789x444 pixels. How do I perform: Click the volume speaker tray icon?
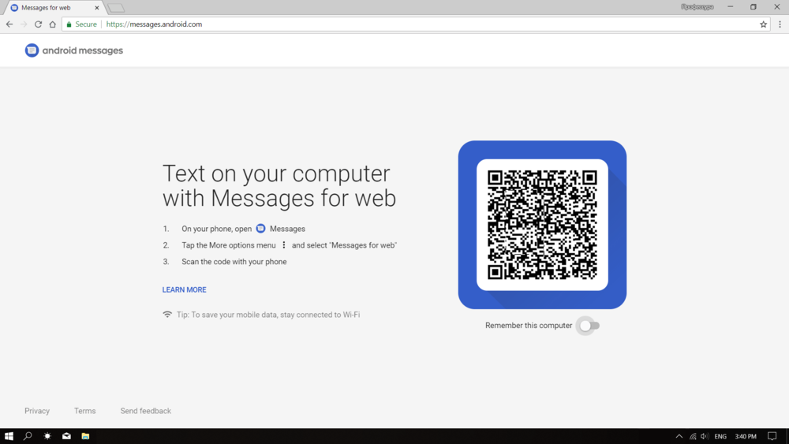pyautogui.click(x=705, y=436)
